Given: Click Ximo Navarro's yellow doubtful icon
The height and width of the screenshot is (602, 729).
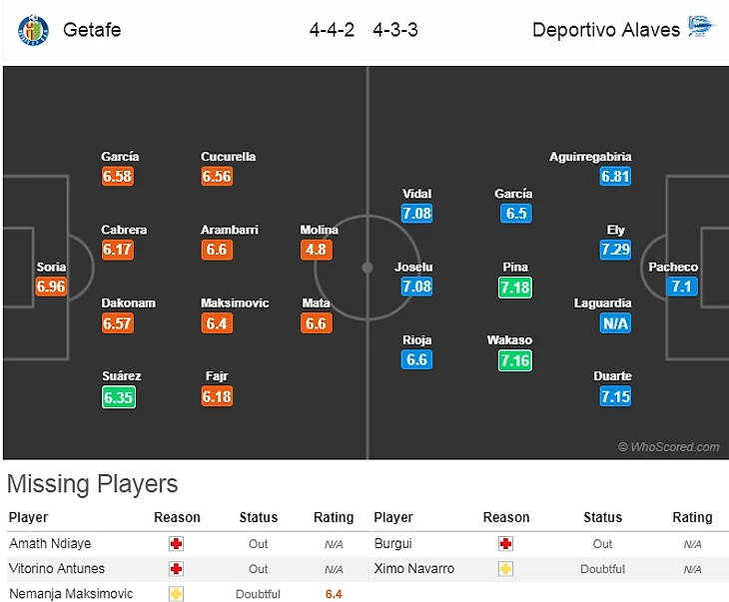Looking at the screenshot, I should pyautogui.click(x=505, y=569).
